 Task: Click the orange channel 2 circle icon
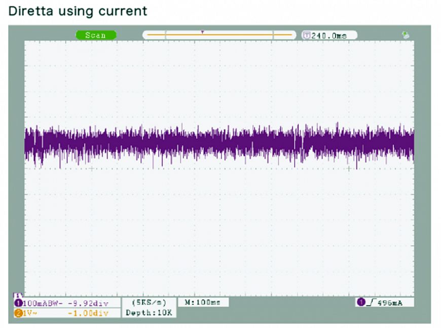pos(18,313)
